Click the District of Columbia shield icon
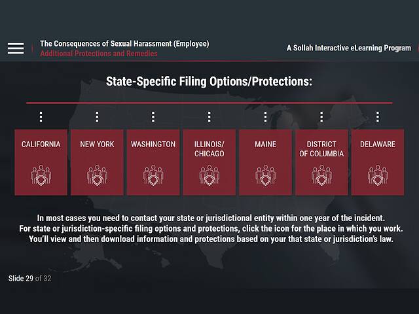This screenshot has height=314, width=419. tap(321, 175)
